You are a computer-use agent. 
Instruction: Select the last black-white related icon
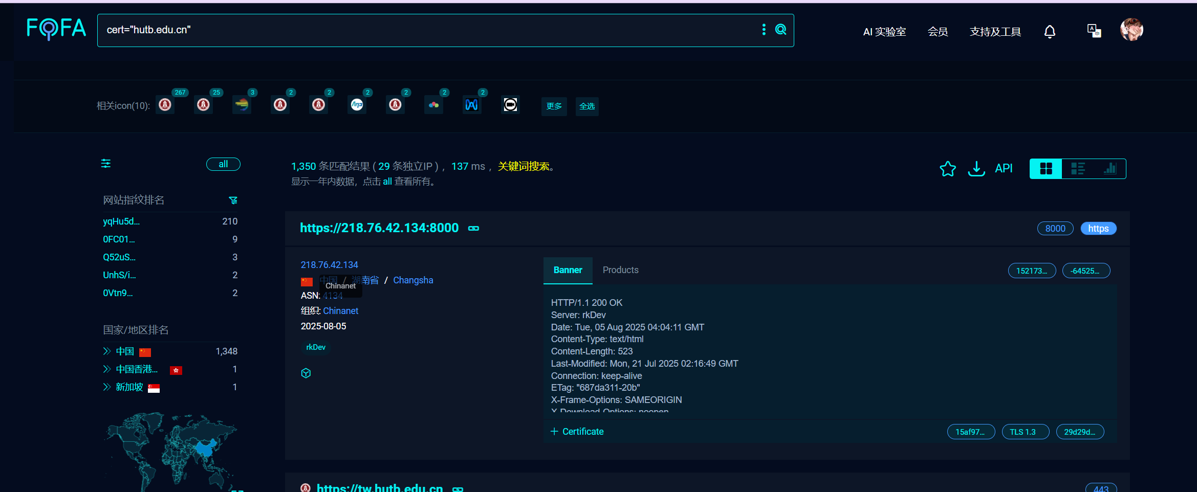pyautogui.click(x=510, y=105)
